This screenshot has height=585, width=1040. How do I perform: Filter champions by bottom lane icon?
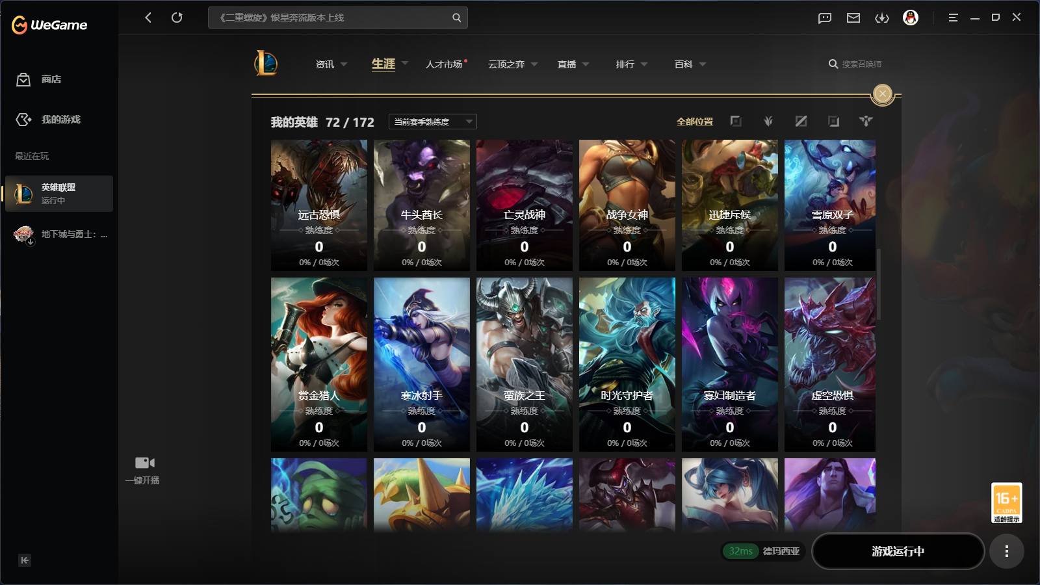pyautogui.click(x=833, y=121)
